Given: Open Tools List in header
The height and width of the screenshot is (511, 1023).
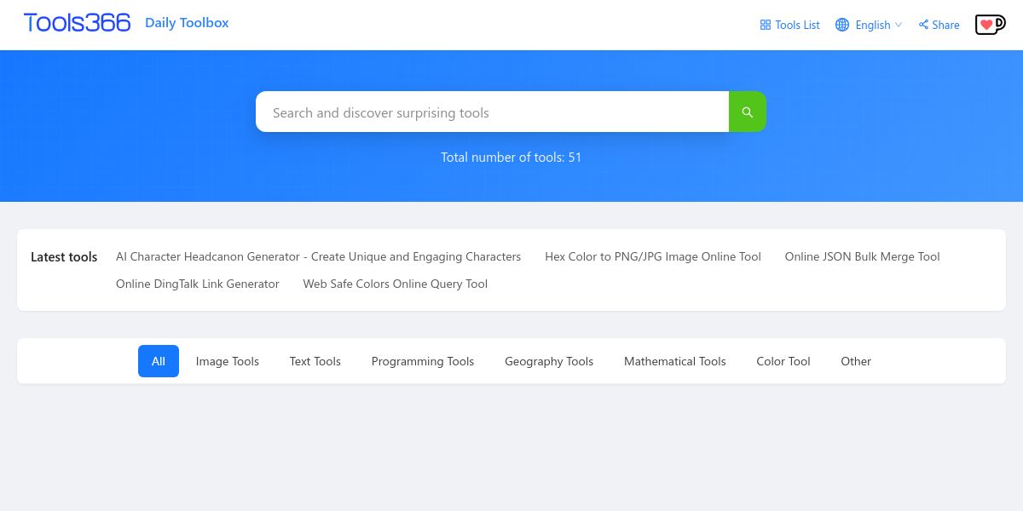Looking at the screenshot, I should (x=789, y=25).
